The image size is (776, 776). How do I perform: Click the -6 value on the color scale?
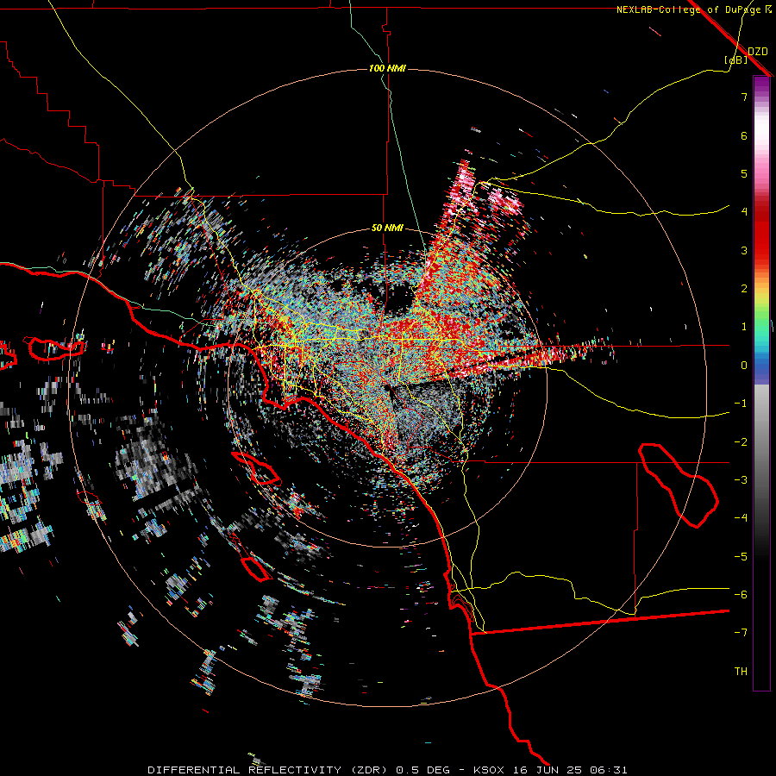[741, 595]
